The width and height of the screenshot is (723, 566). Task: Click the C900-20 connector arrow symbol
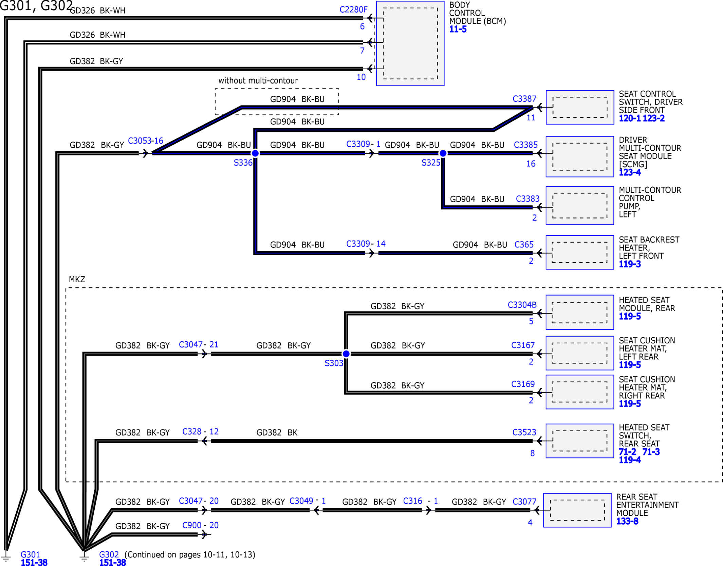[204, 535]
